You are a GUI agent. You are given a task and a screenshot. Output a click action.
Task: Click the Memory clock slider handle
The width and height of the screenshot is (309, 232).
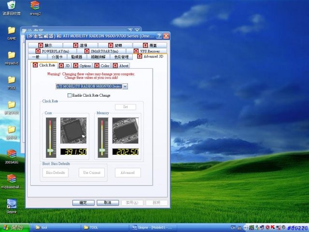[x=102, y=151]
